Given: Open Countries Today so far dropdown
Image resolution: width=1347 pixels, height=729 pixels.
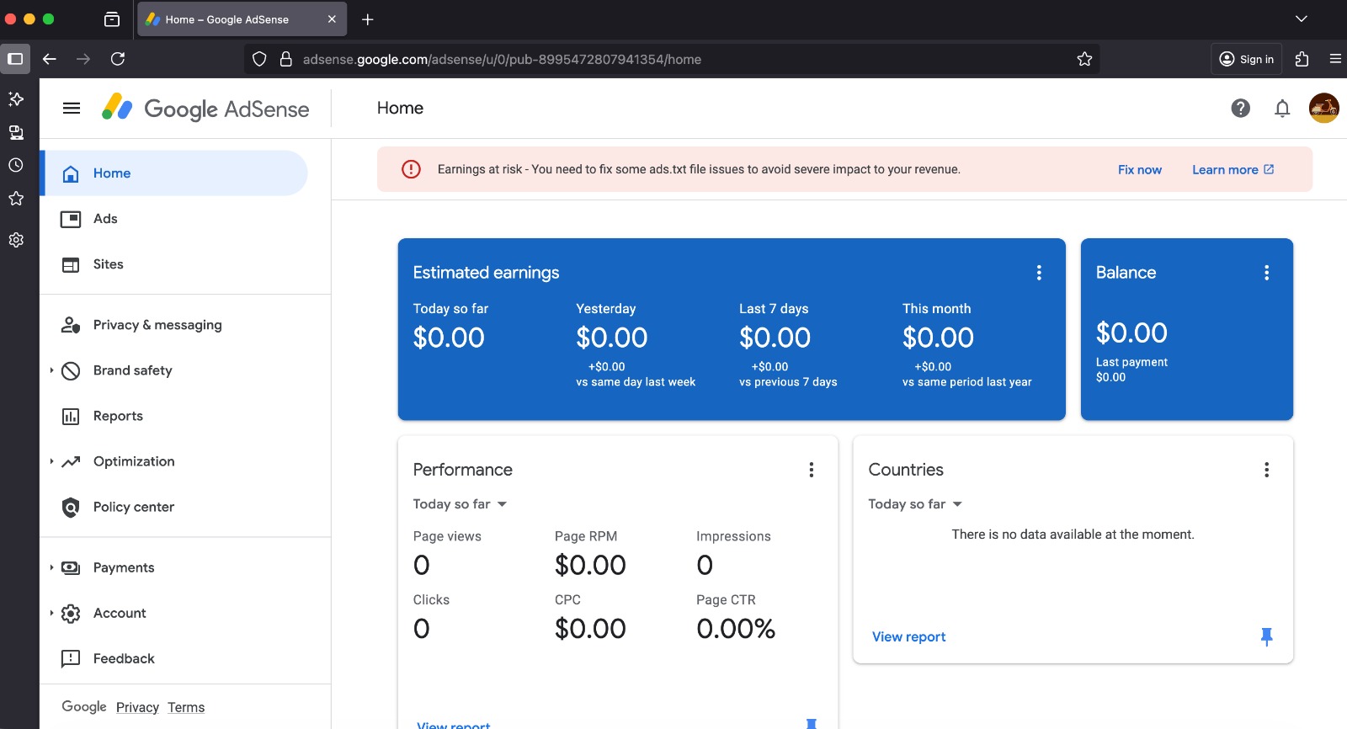Looking at the screenshot, I should click(x=915, y=504).
